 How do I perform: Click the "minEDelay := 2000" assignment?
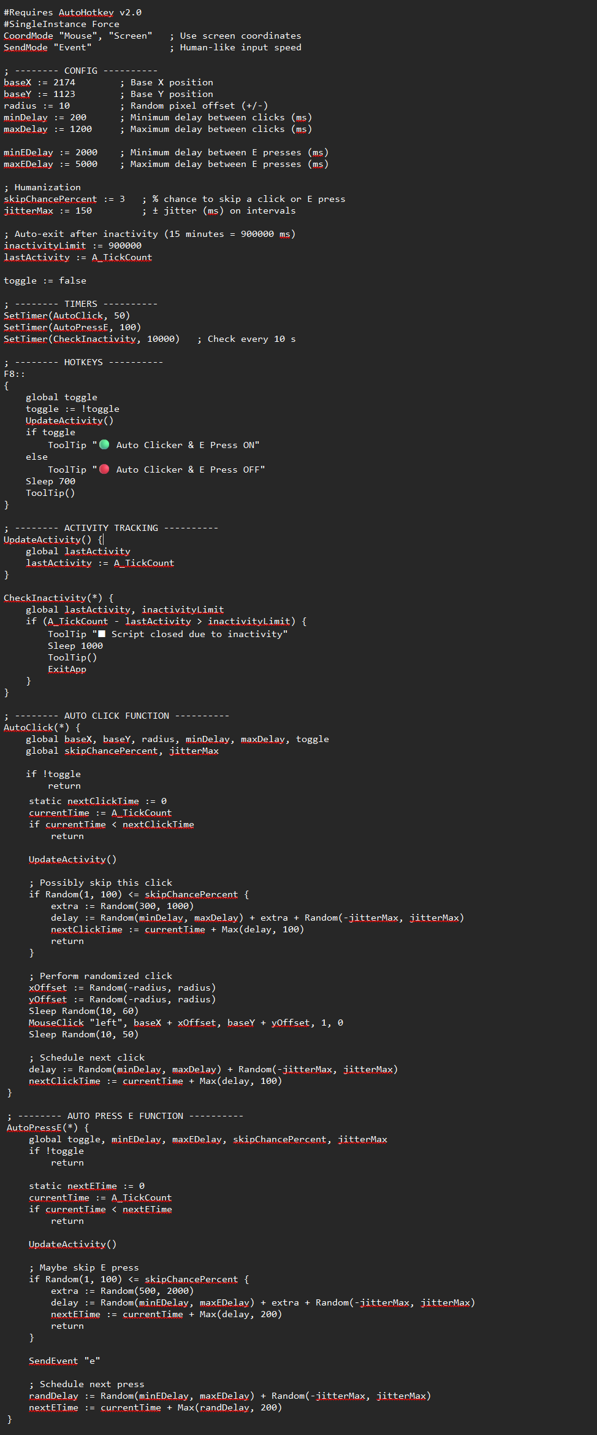point(50,152)
